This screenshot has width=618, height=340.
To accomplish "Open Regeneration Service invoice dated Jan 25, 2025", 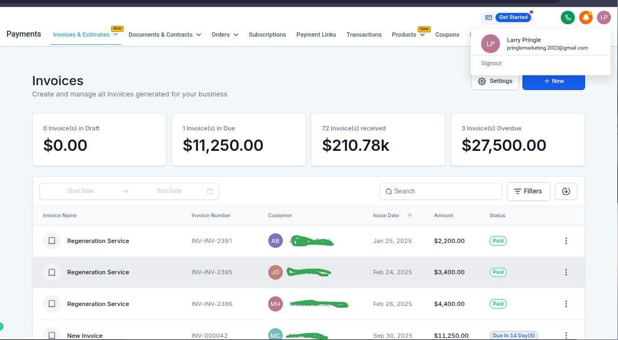I will click(98, 241).
